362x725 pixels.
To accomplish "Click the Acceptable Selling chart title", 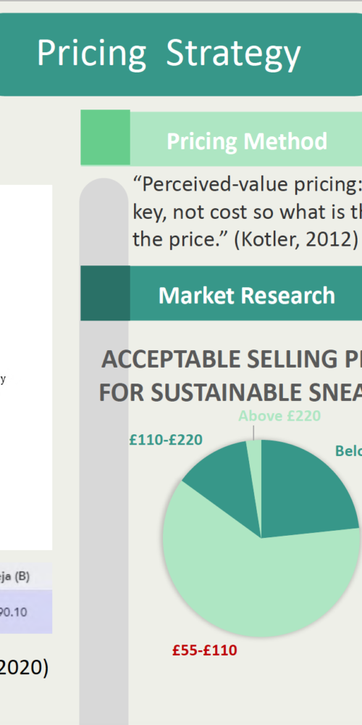I will [x=230, y=376].
